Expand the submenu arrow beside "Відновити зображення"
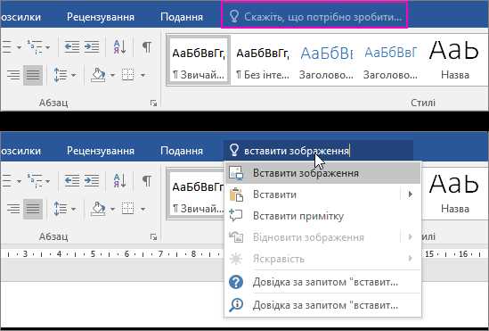This screenshot has width=489, height=331. pos(410,237)
